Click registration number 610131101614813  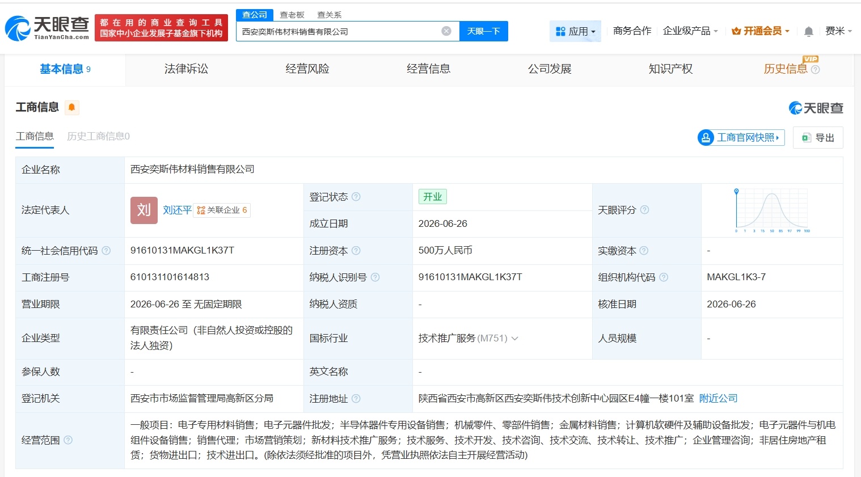170,277
